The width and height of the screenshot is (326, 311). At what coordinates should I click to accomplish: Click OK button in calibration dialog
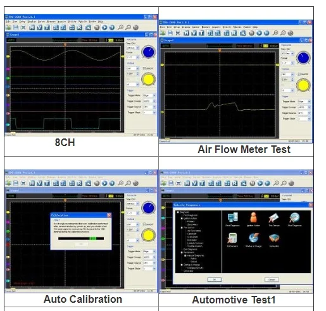[81, 244]
